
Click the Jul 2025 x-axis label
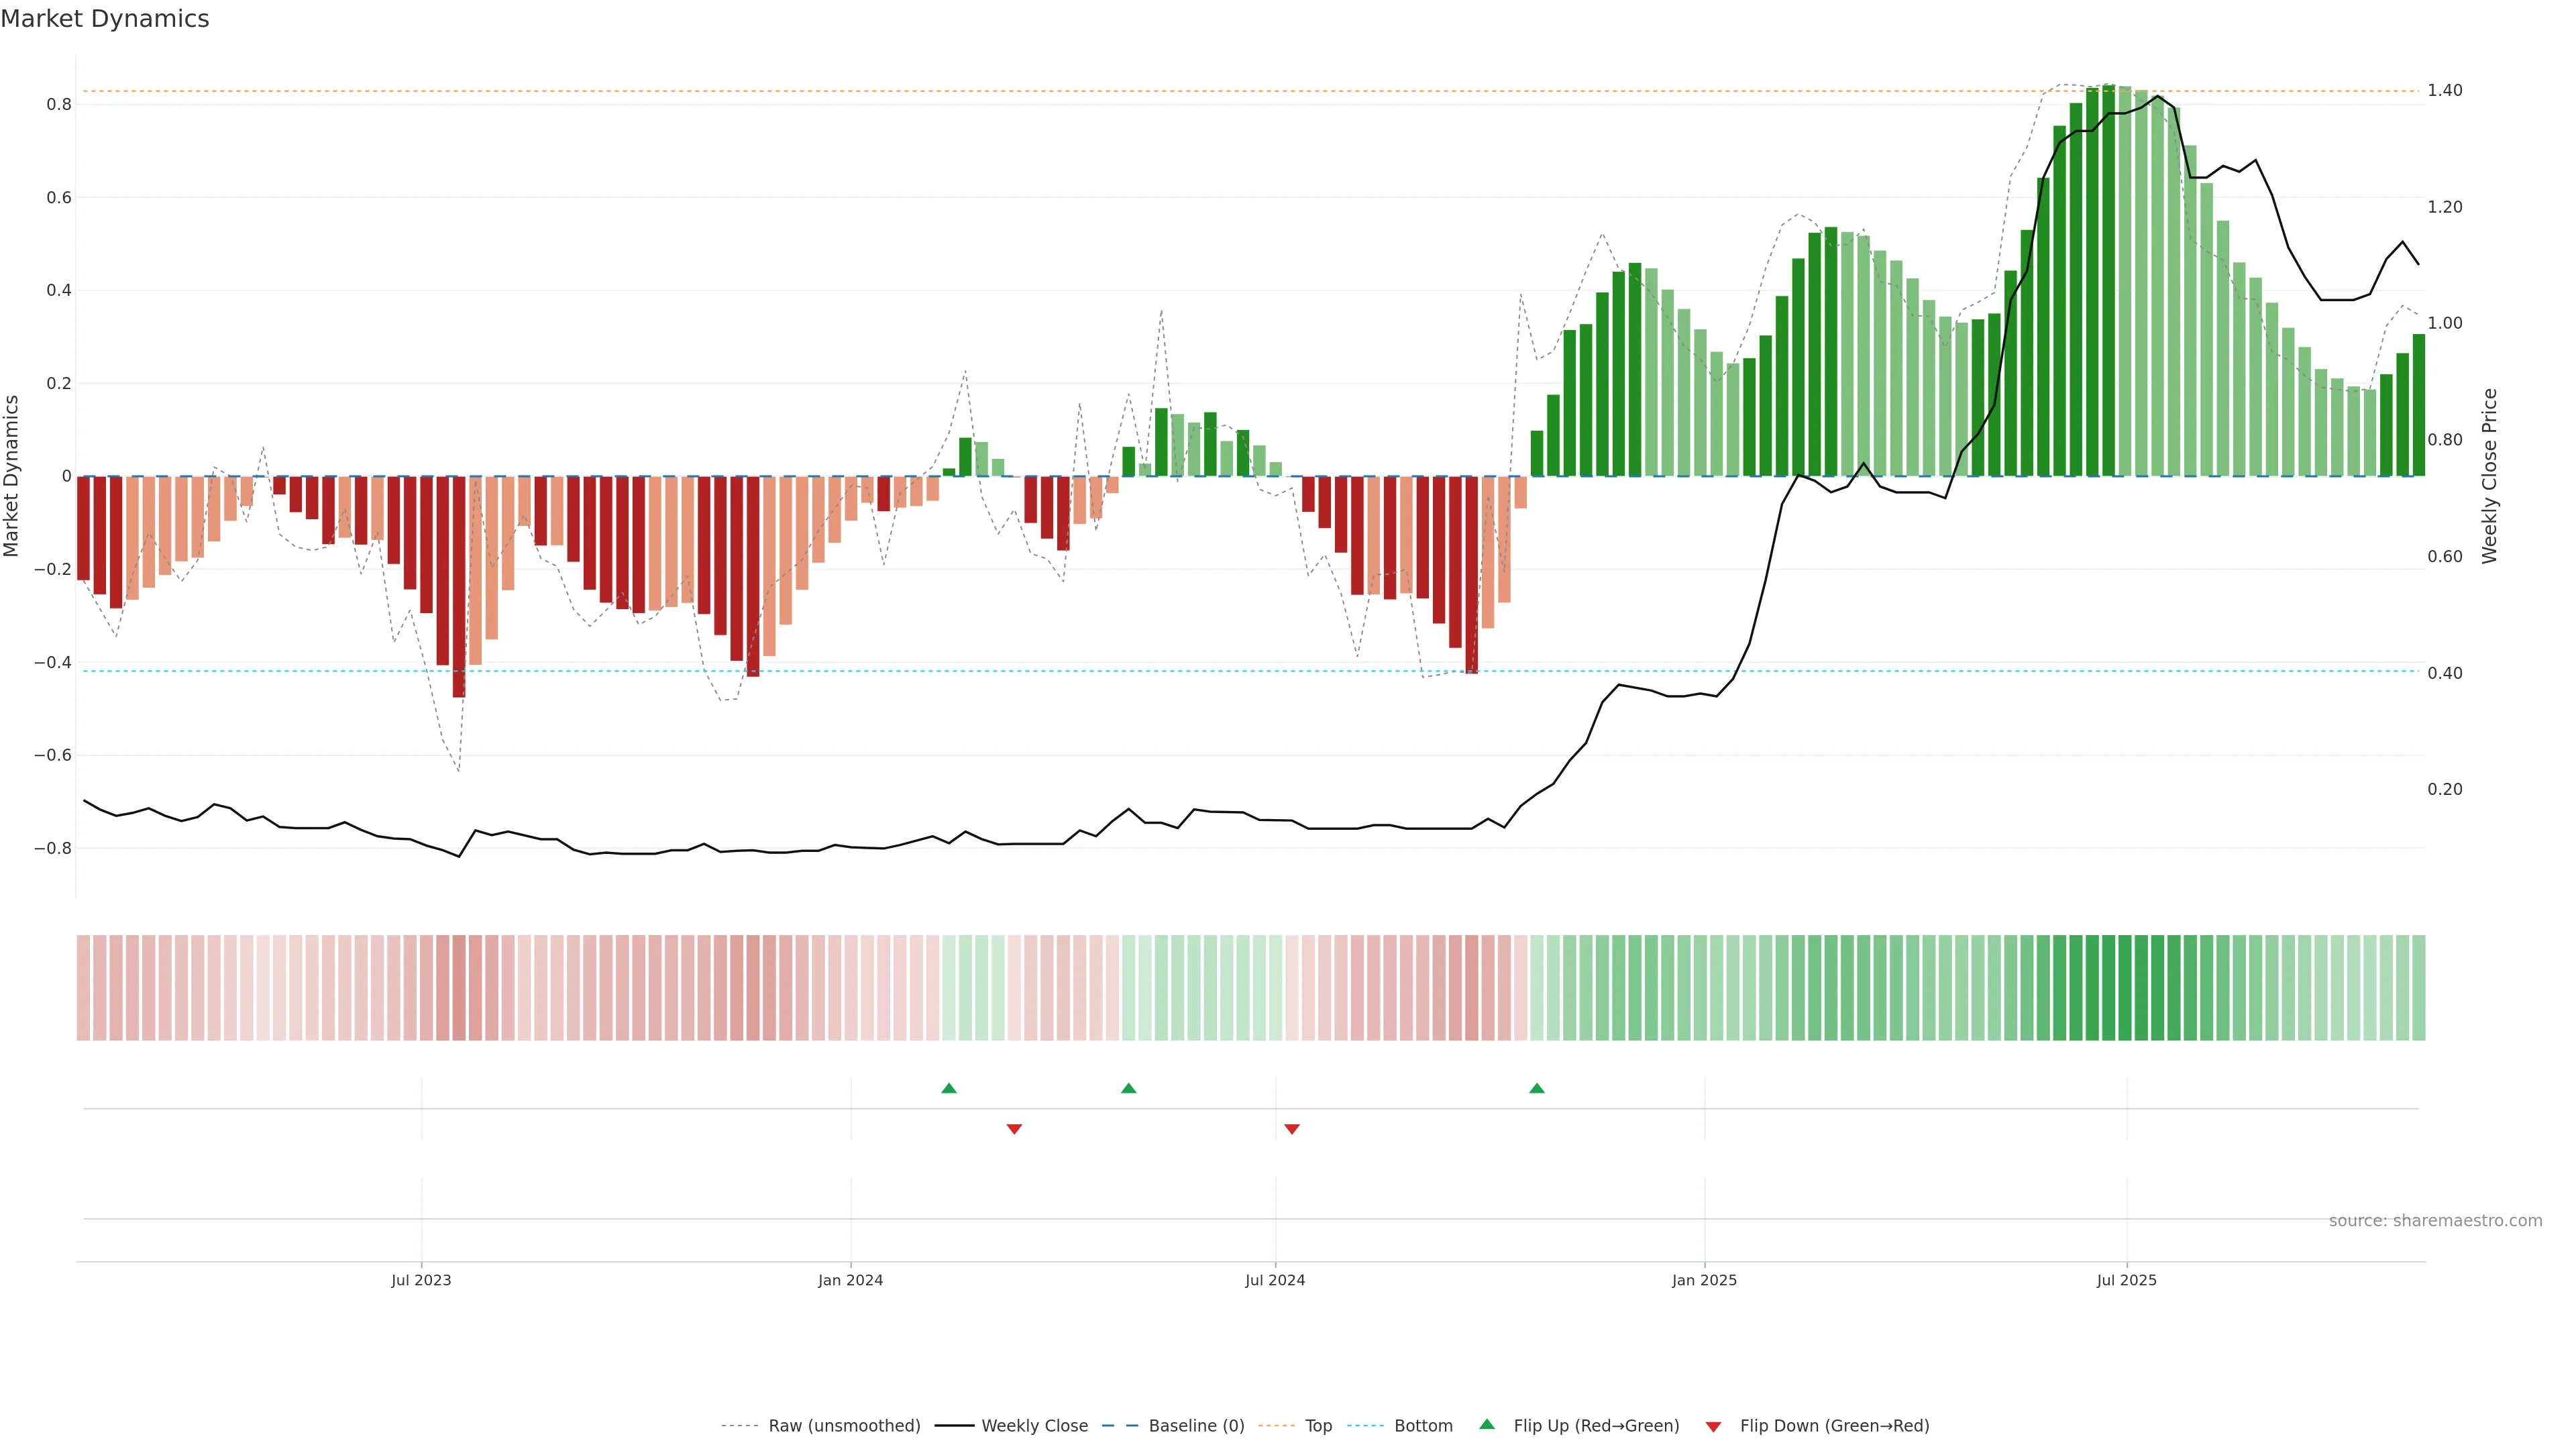(2126, 1280)
